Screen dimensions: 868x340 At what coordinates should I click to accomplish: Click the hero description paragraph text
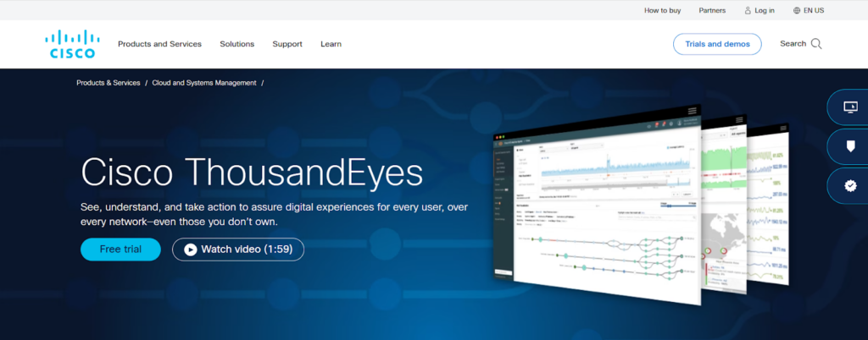click(275, 215)
